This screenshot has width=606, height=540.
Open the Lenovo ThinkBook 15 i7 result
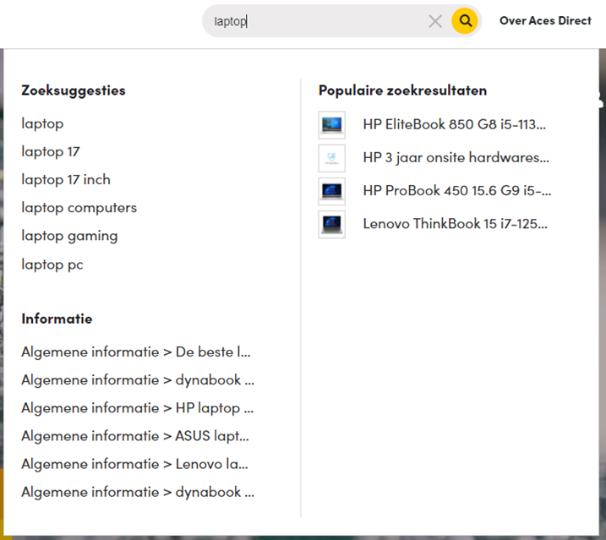456,224
